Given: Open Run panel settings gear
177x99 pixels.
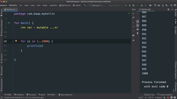Looking at the screenshot, I should click(168, 10).
